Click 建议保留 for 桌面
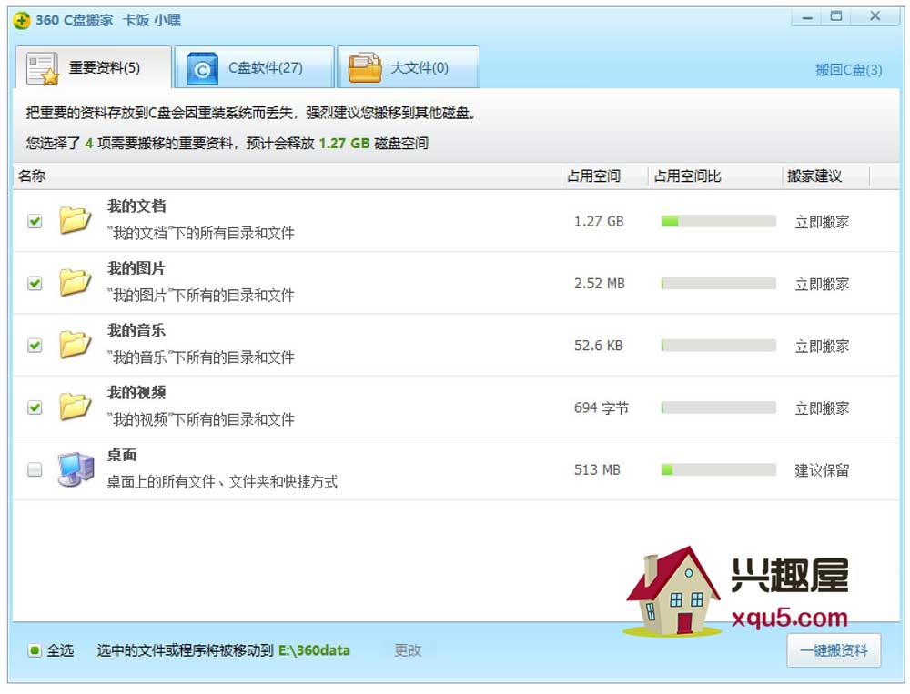Screen dimensions: 910x694 pos(822,470)
